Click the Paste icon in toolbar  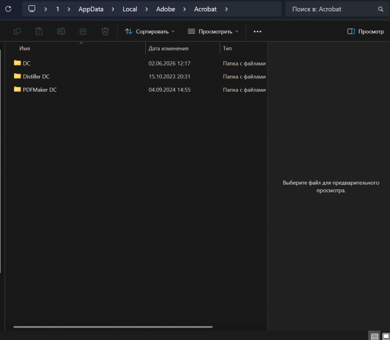39,31
